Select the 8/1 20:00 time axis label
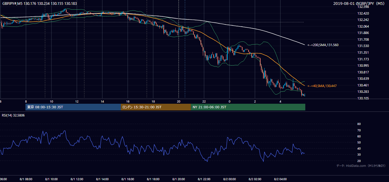Viewport: 389px width, 182px height. [x=178, y=179]
